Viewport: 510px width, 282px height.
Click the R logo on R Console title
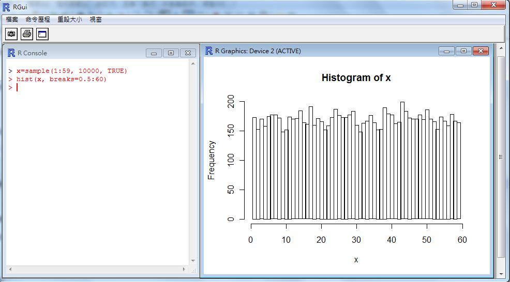11,53
